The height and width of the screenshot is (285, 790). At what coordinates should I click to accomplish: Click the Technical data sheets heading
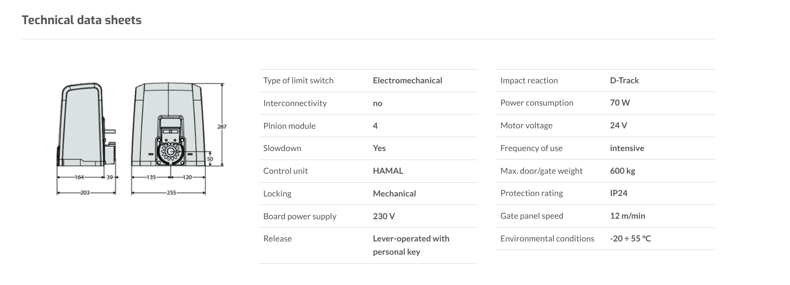pyautogui.click(x=82, y=20)
